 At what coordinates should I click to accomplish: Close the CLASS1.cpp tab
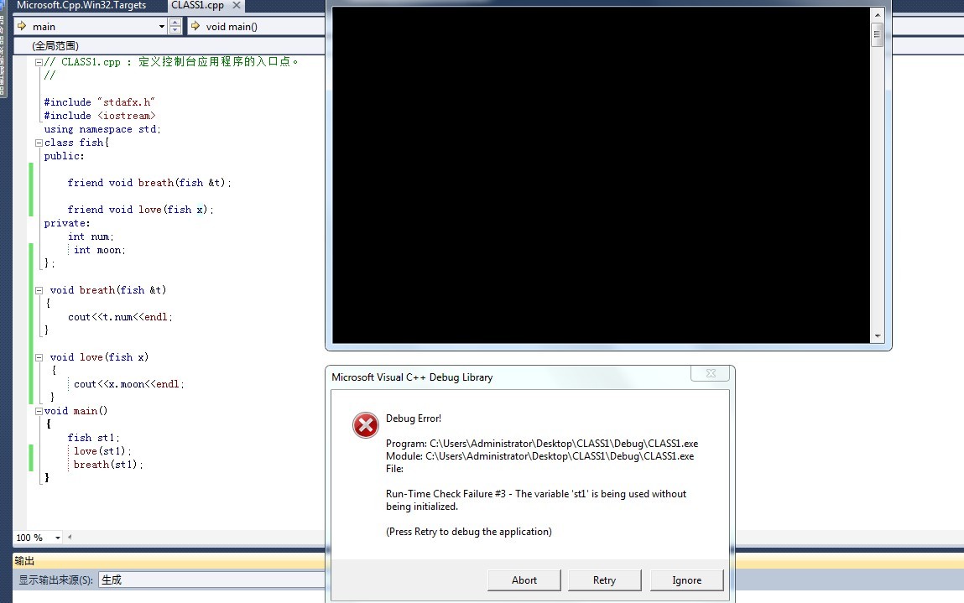click(236, 6)
